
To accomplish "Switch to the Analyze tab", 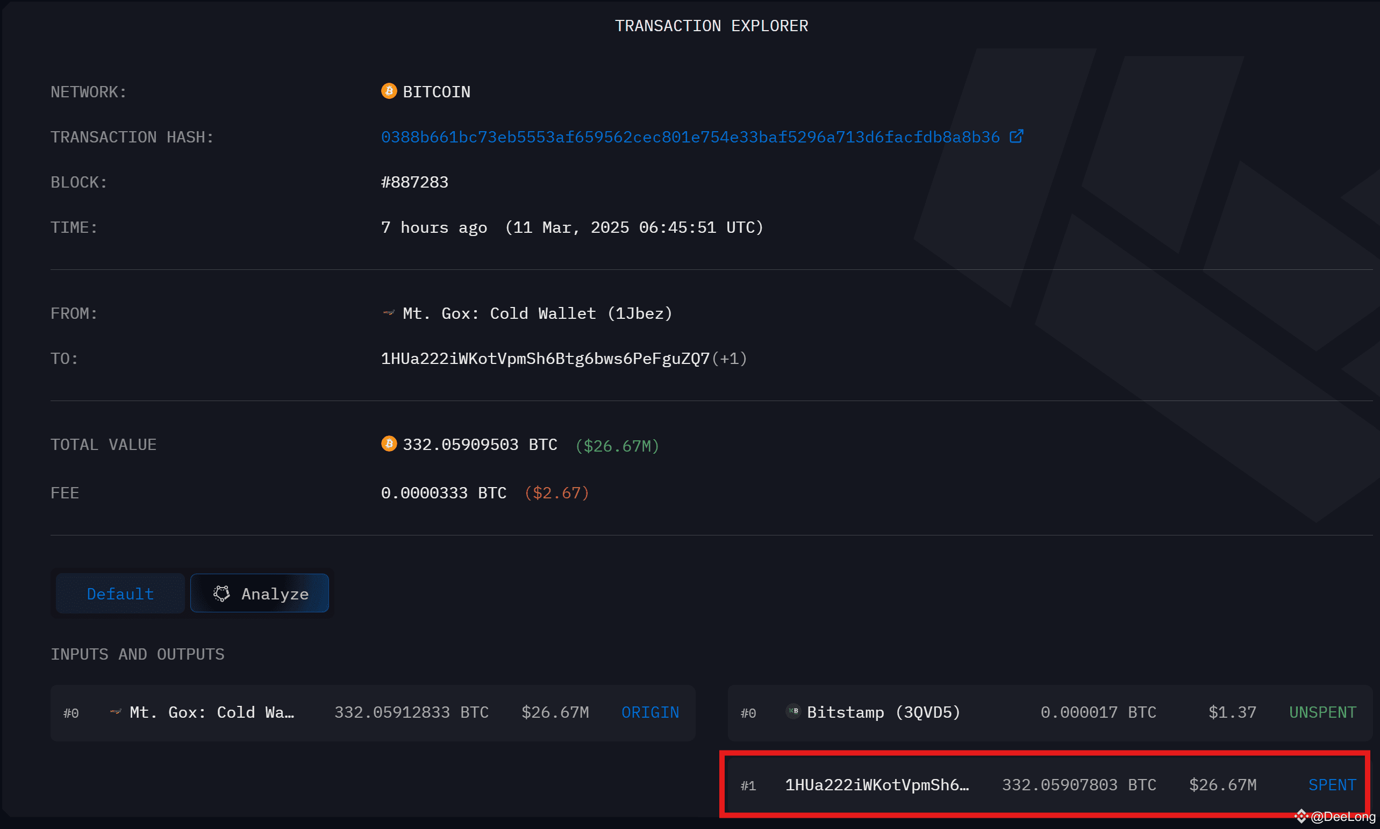I will [260, 594].
